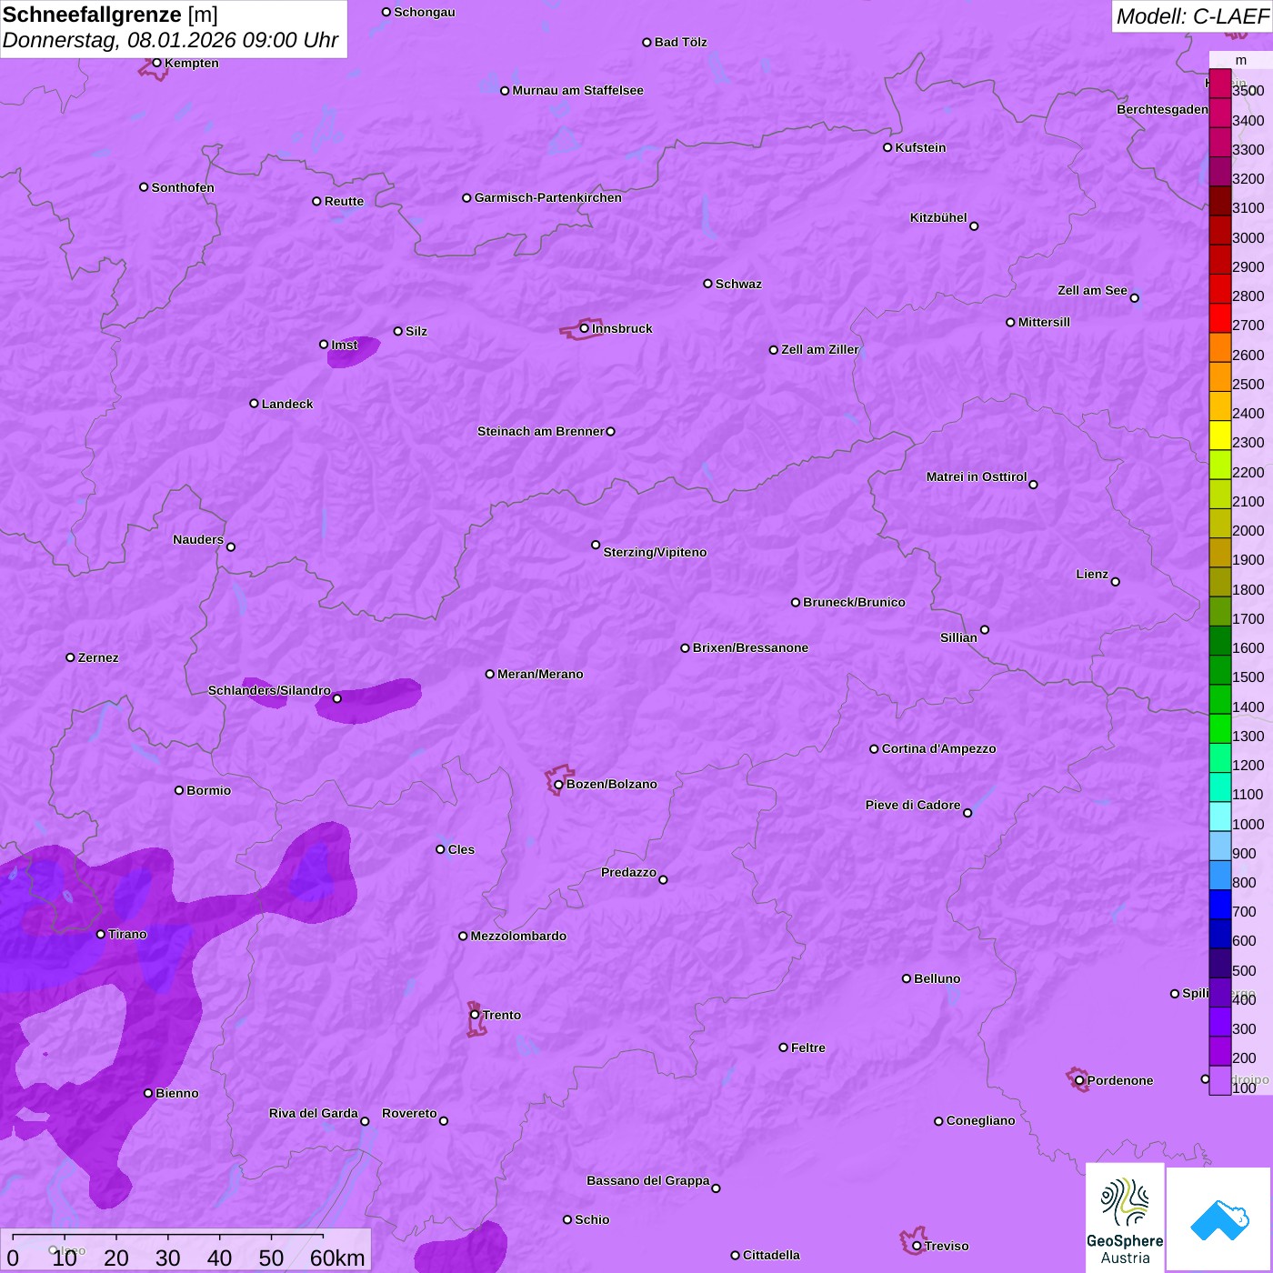
Task: Click the Zell am Ziller label
Action: point(820,349)
